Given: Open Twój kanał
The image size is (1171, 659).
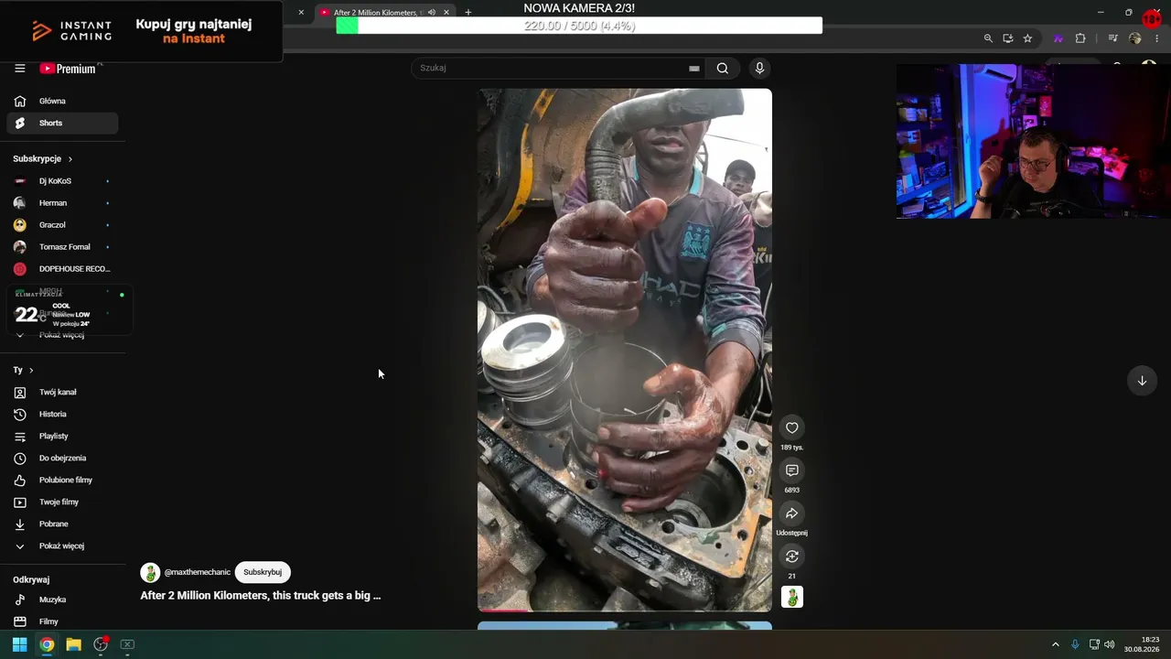Looking at the screenshot, I should 62,392.
